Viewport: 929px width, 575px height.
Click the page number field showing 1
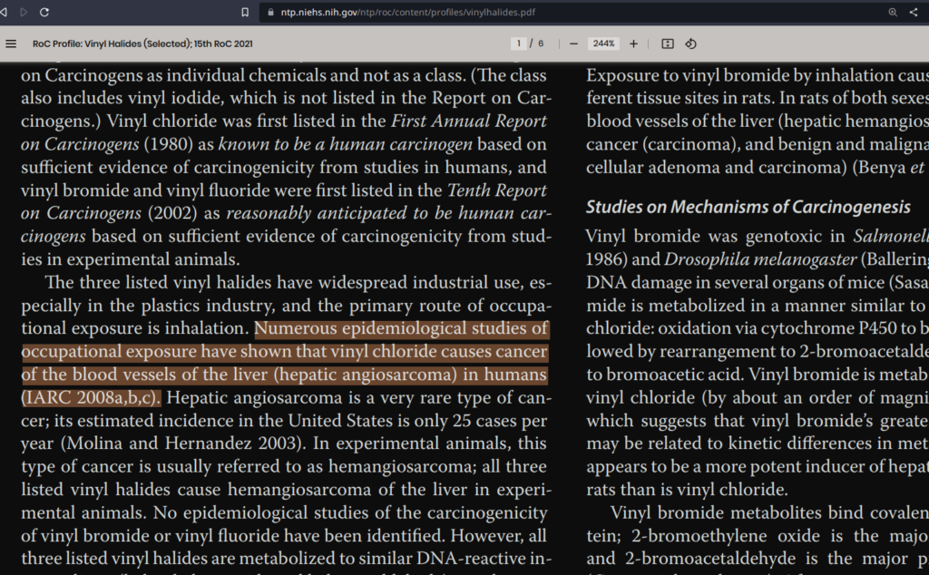pyautogui.click(x=518, y=44)
